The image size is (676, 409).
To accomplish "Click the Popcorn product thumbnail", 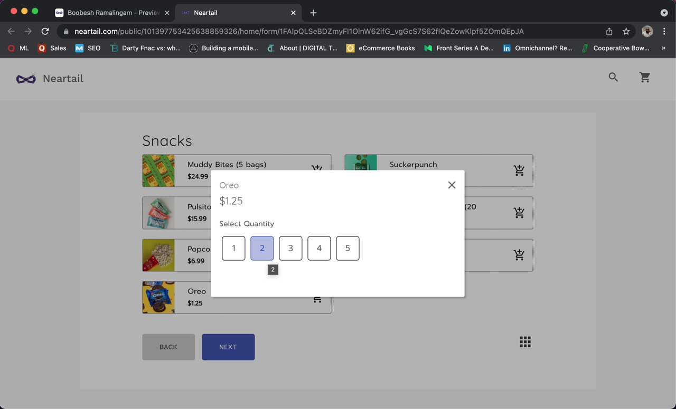I will (x=158, y=255).
